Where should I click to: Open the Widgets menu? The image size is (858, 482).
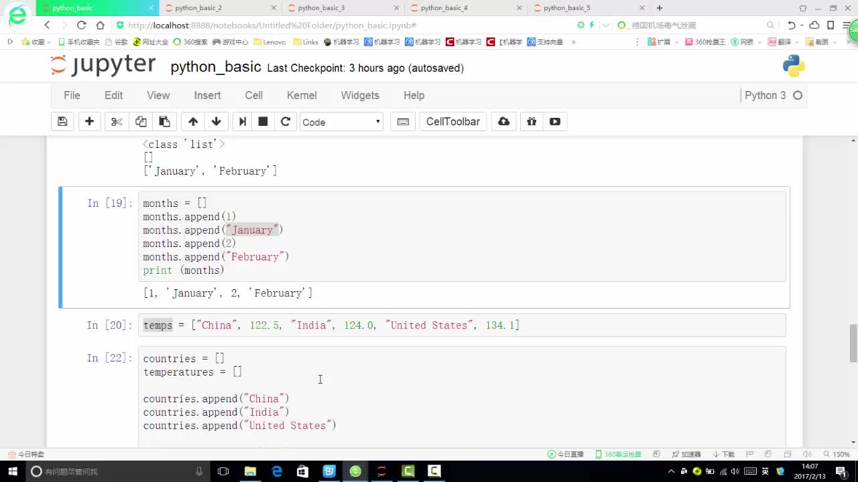(360, 95)
